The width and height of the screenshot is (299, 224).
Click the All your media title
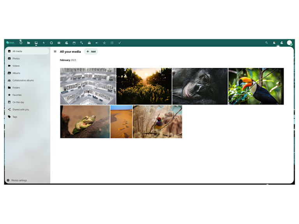70,52
